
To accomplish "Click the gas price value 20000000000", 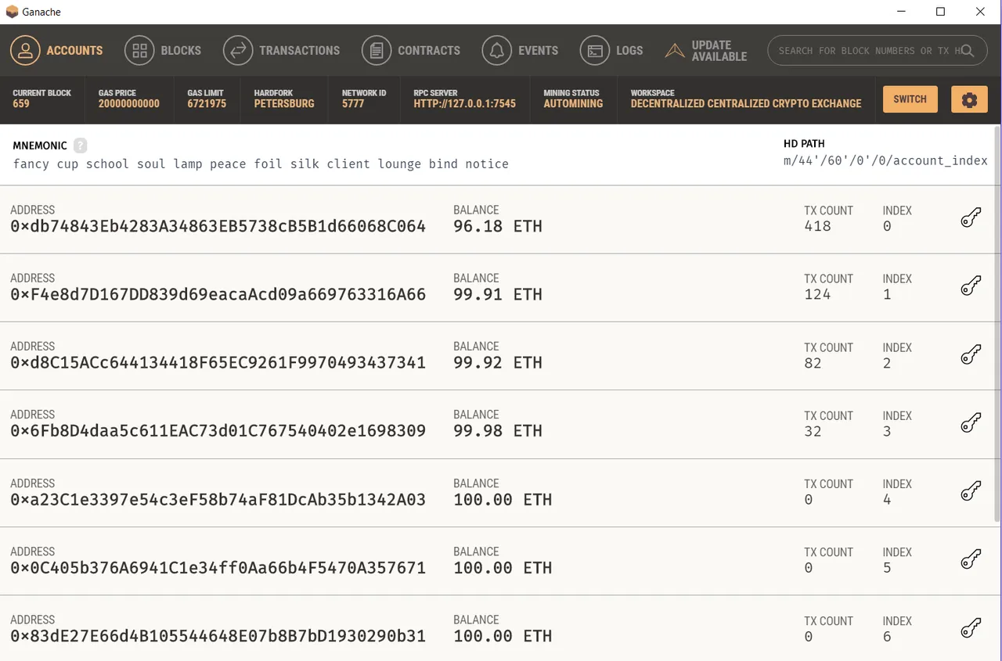I will (129, 103).
